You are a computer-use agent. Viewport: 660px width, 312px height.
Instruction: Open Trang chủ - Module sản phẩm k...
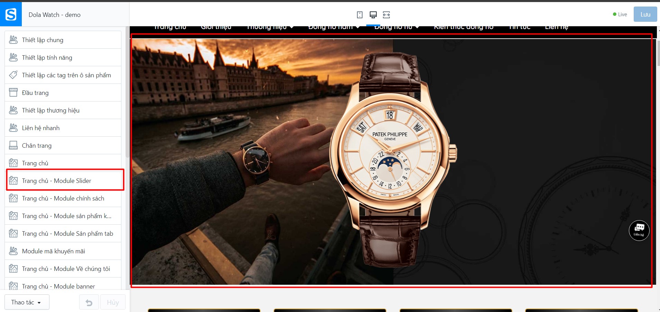click(63, 216)
